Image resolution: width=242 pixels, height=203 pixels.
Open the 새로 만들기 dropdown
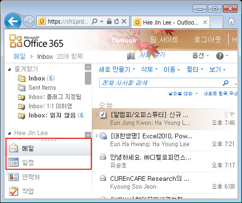[117, 69]
